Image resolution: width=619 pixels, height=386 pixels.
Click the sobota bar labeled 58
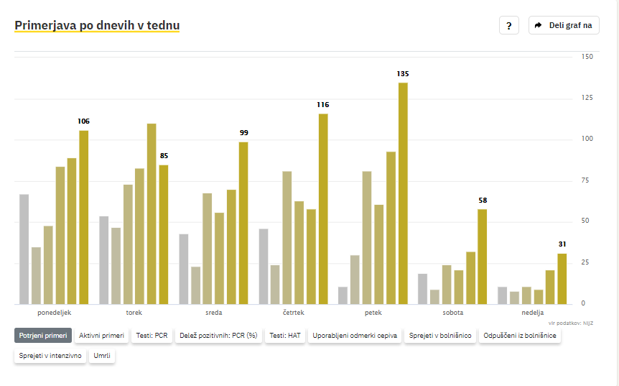point(482,257)
